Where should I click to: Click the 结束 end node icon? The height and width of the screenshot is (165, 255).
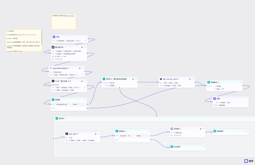(x=215, y=99)
